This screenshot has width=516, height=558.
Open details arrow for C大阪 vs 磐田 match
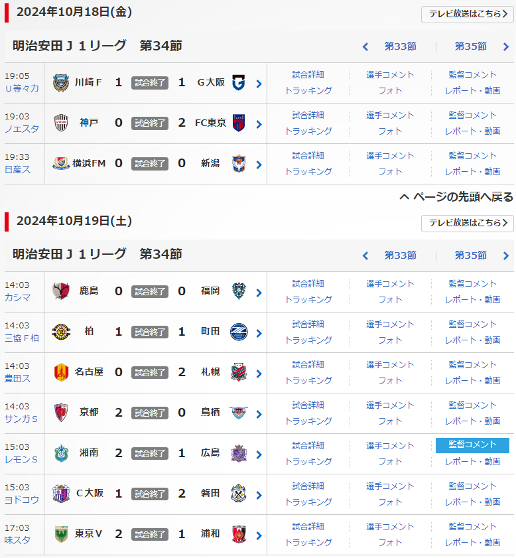pyautogui.click(x=259, y=494)
